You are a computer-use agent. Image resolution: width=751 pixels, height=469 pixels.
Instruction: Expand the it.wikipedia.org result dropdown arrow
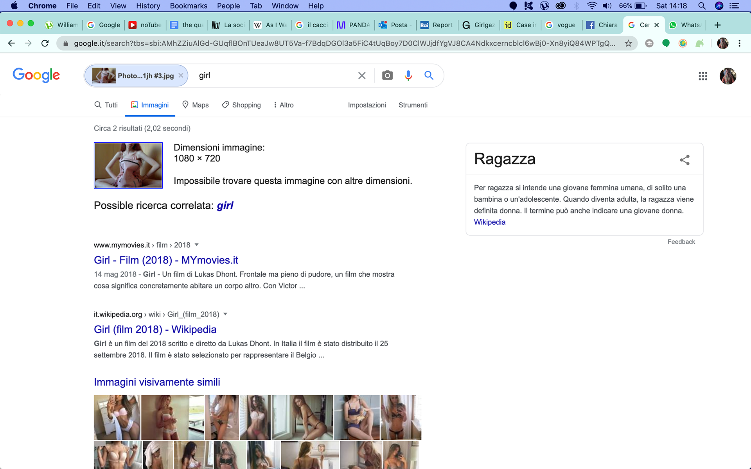coord(225,314)
